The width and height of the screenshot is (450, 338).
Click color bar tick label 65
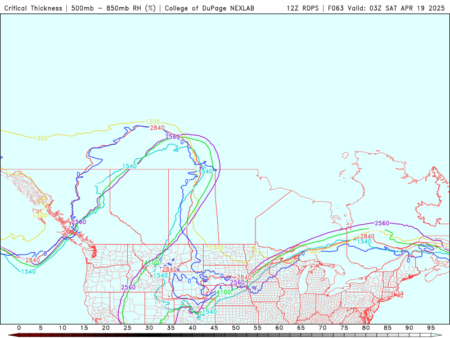click(301, 328)
